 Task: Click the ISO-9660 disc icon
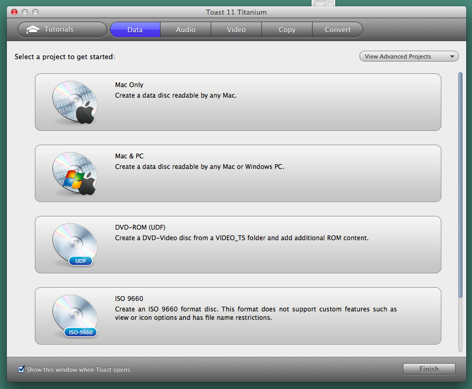75,316
